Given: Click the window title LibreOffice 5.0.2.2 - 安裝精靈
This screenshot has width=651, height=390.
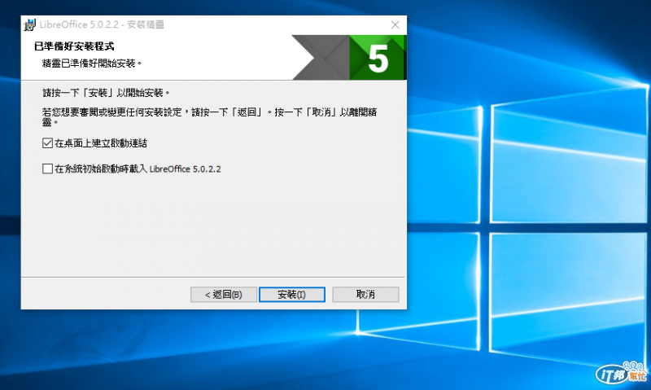Looking at the screenshot, I should click(102, 24).
